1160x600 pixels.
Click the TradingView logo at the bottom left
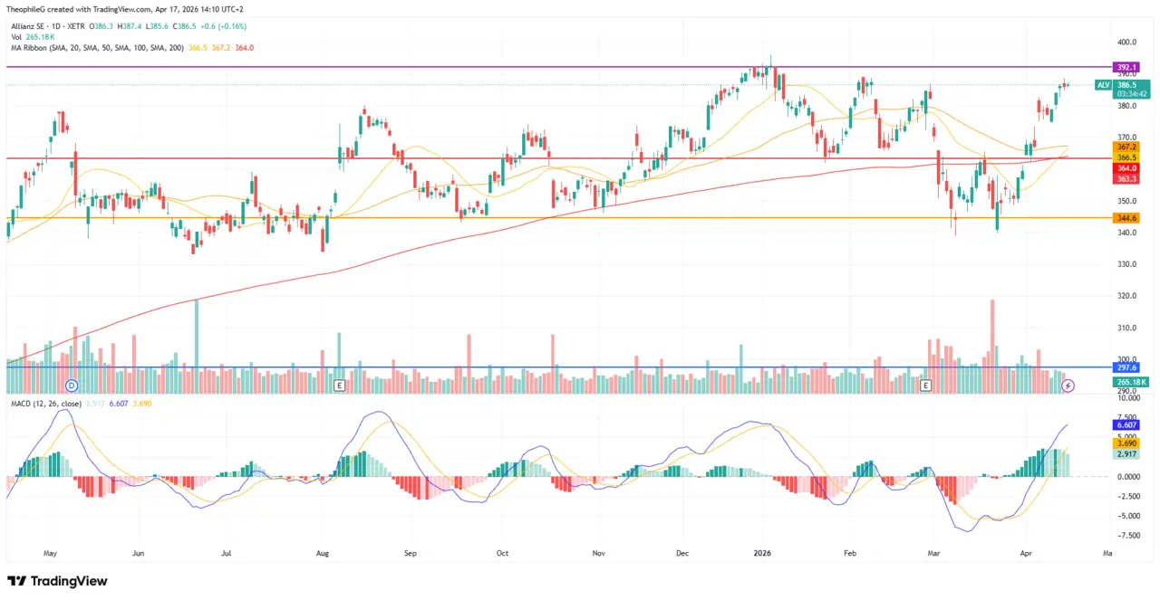(57, 580)
